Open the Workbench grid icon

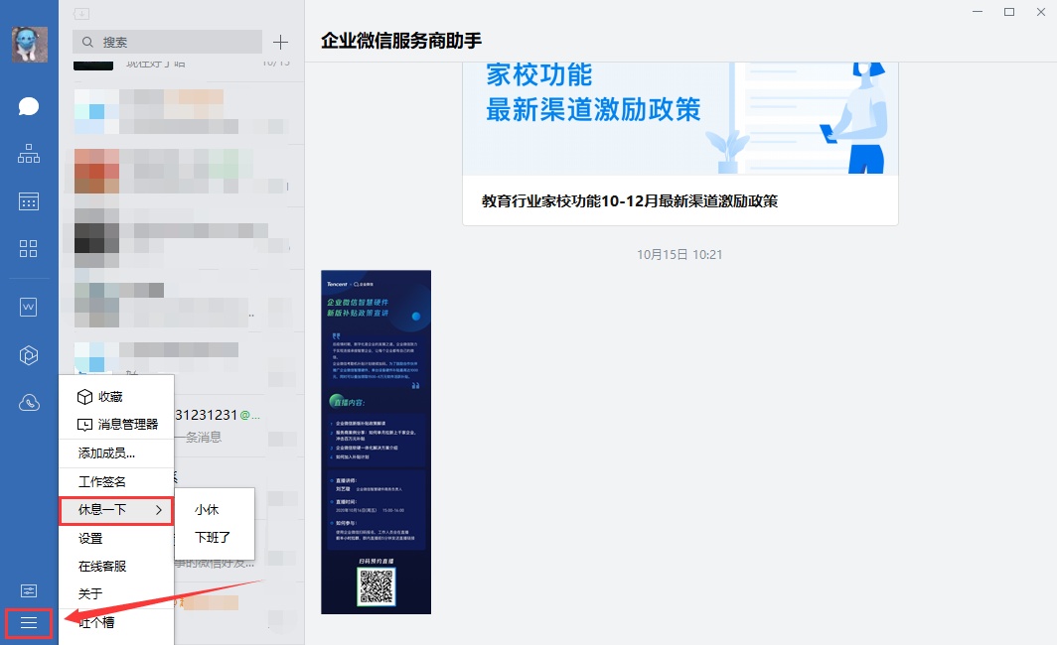pyautogui.click(x=29, y=248)
